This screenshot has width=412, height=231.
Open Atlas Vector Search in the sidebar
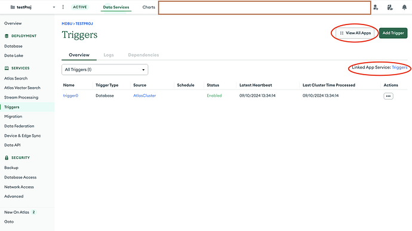click(22, 88)
